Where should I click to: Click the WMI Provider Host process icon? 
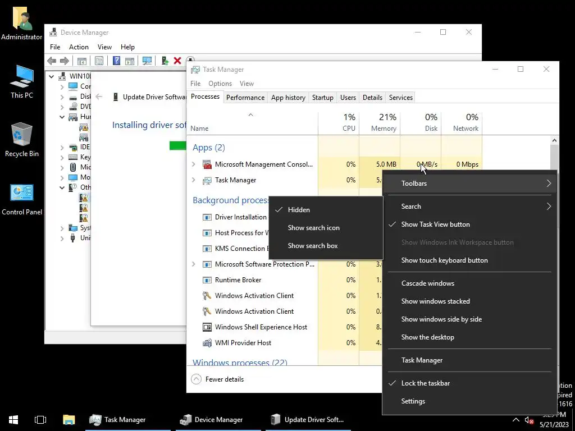tap(207, 343)
